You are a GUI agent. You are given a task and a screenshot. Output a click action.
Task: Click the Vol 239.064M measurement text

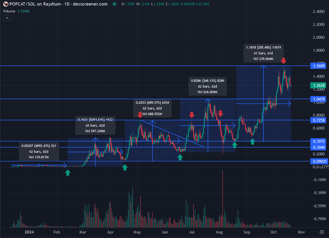pyautogui.click(x=263, y=59)
